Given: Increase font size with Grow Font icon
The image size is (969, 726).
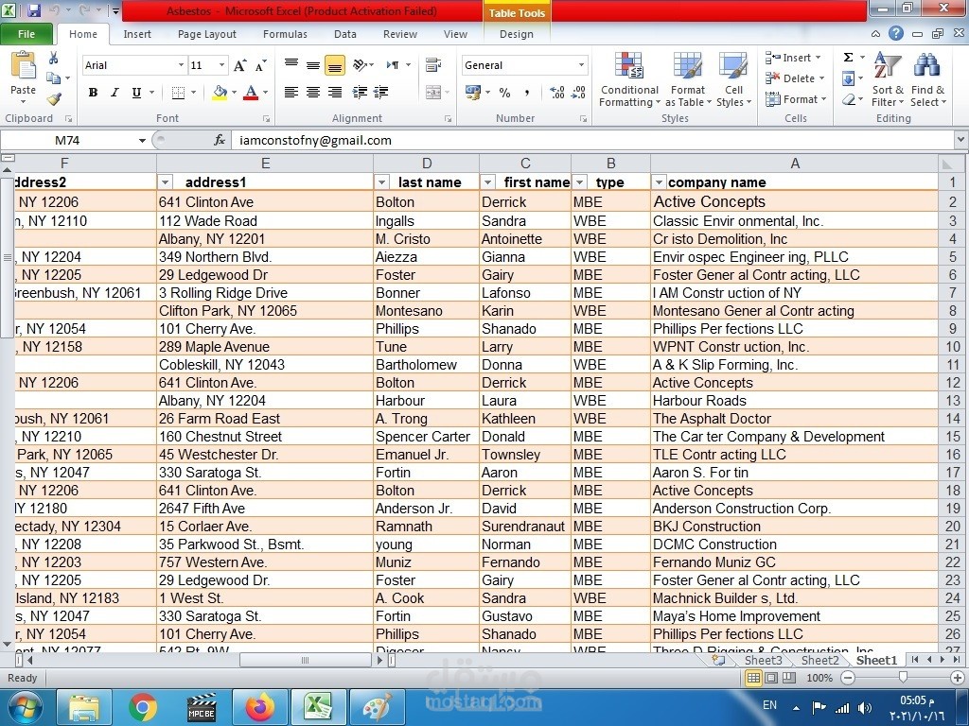Looking at the screenshot, I should tap(240, 65).
